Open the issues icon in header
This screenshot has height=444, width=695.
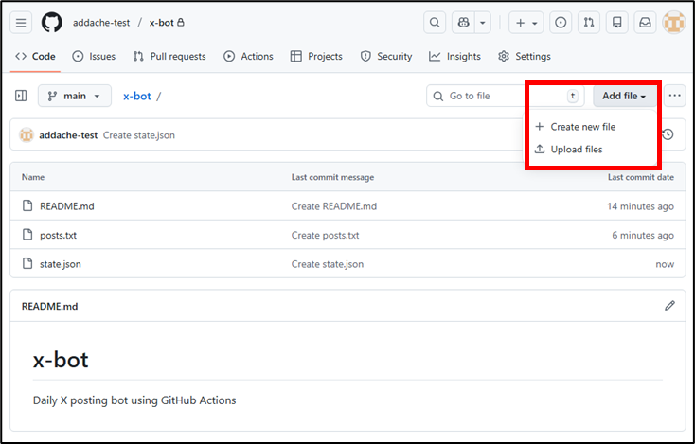[561, 22]
